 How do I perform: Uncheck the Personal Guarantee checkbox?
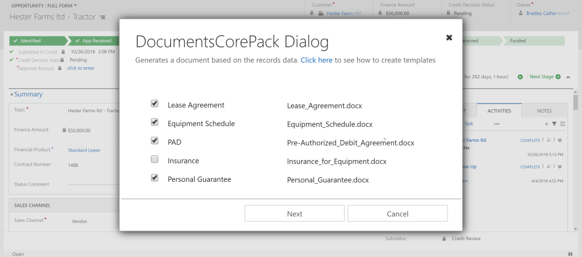[155, 178]
